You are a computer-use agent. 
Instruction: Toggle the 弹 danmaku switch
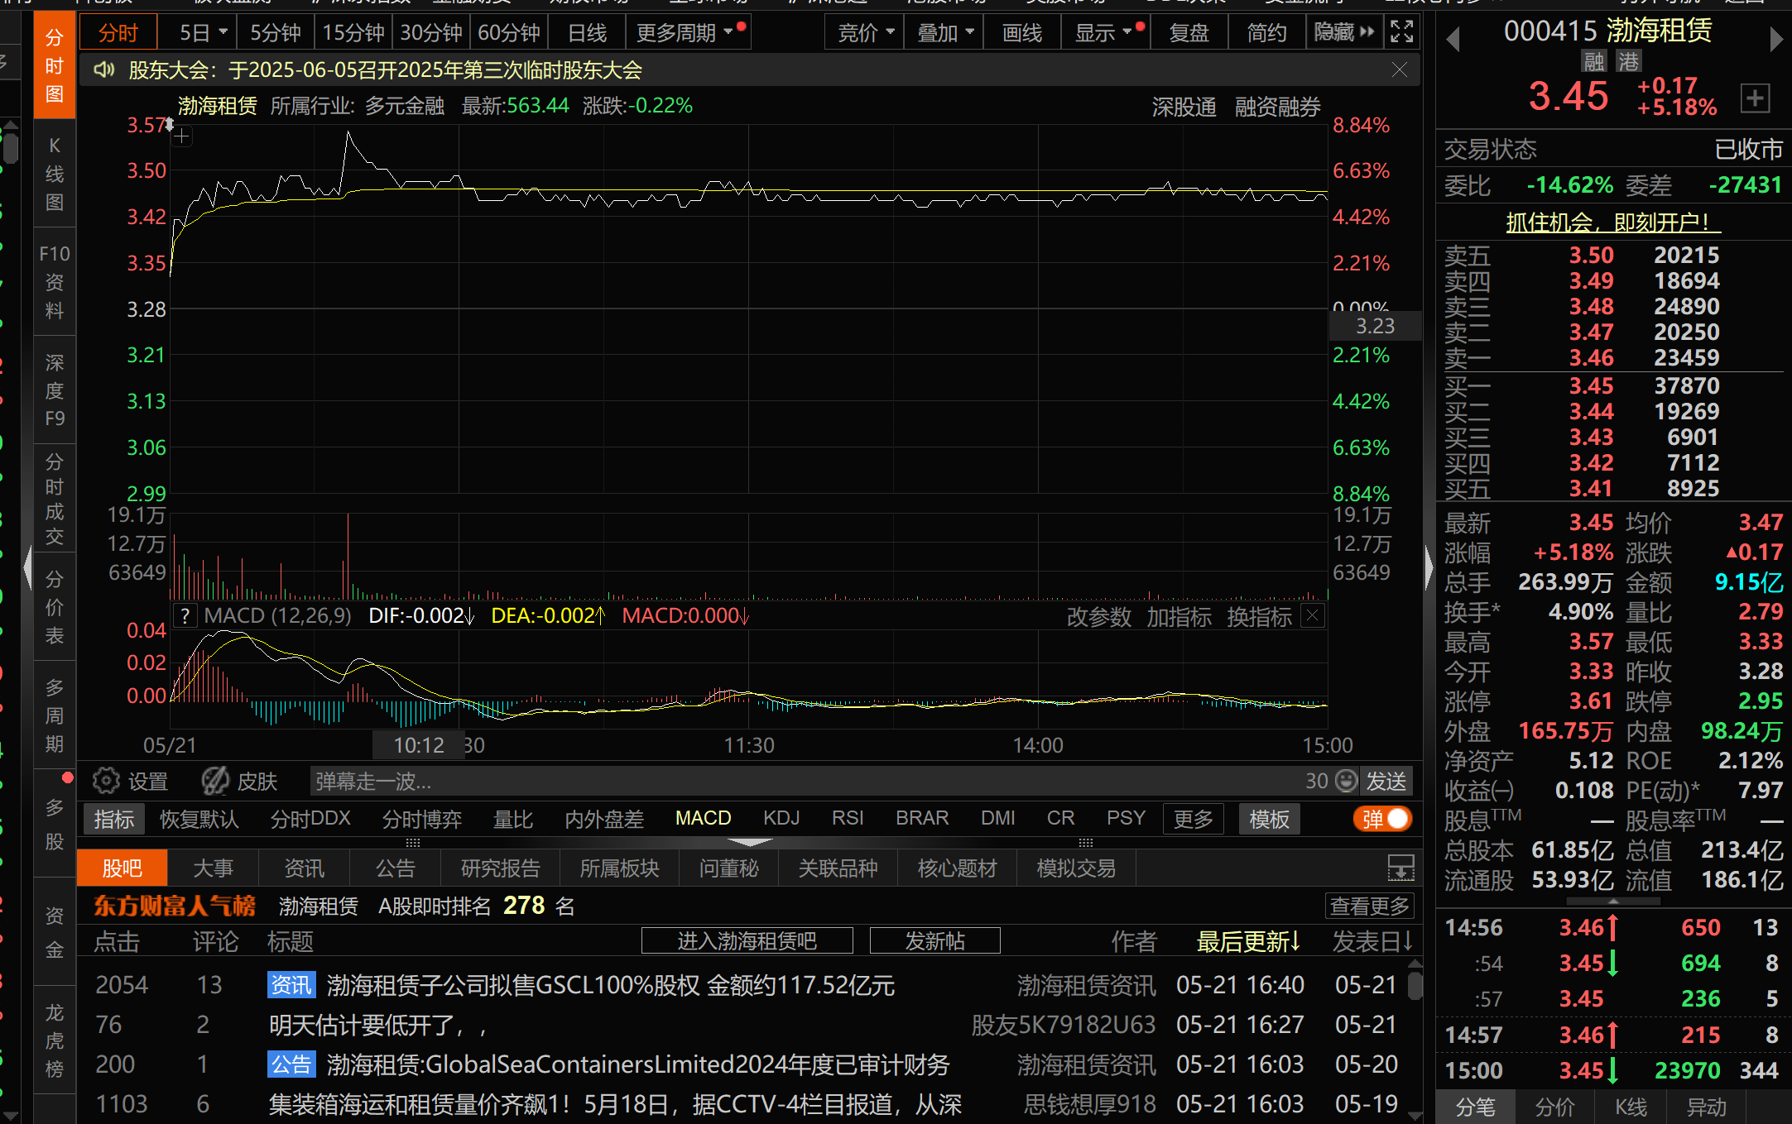(1382, 819)
